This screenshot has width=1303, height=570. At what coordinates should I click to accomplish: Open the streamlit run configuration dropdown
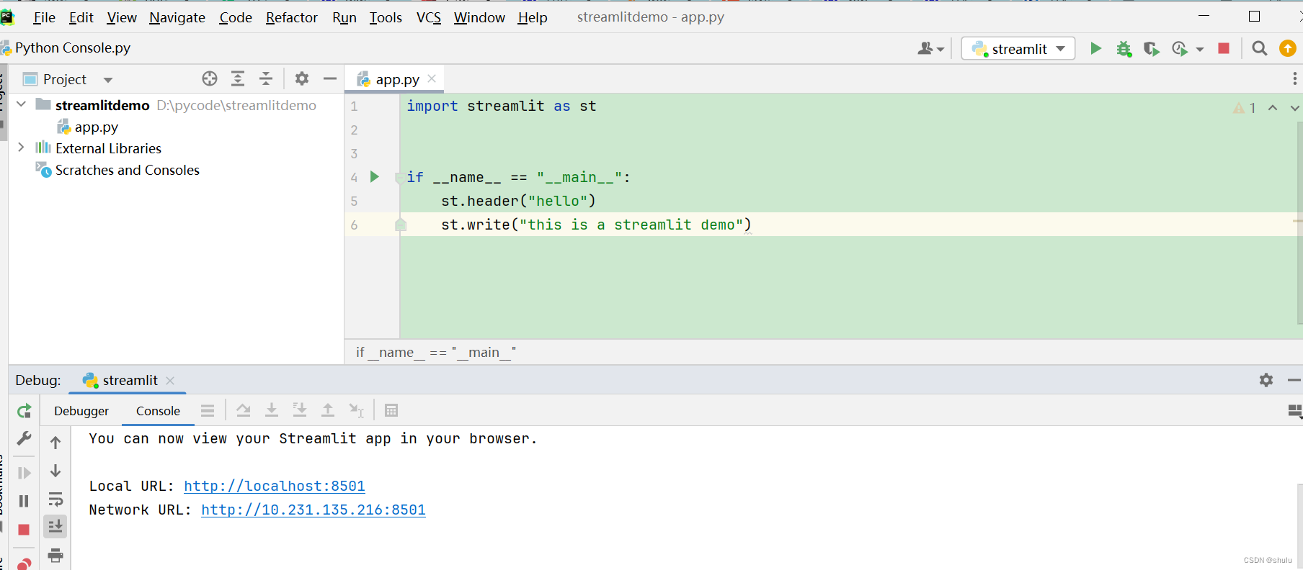tap(1018, 48)
